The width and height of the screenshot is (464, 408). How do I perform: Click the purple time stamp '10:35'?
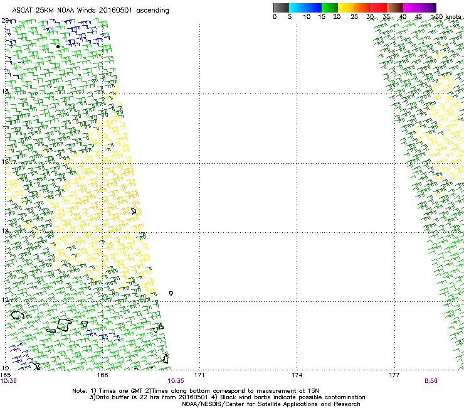click(x=176, y=381)
